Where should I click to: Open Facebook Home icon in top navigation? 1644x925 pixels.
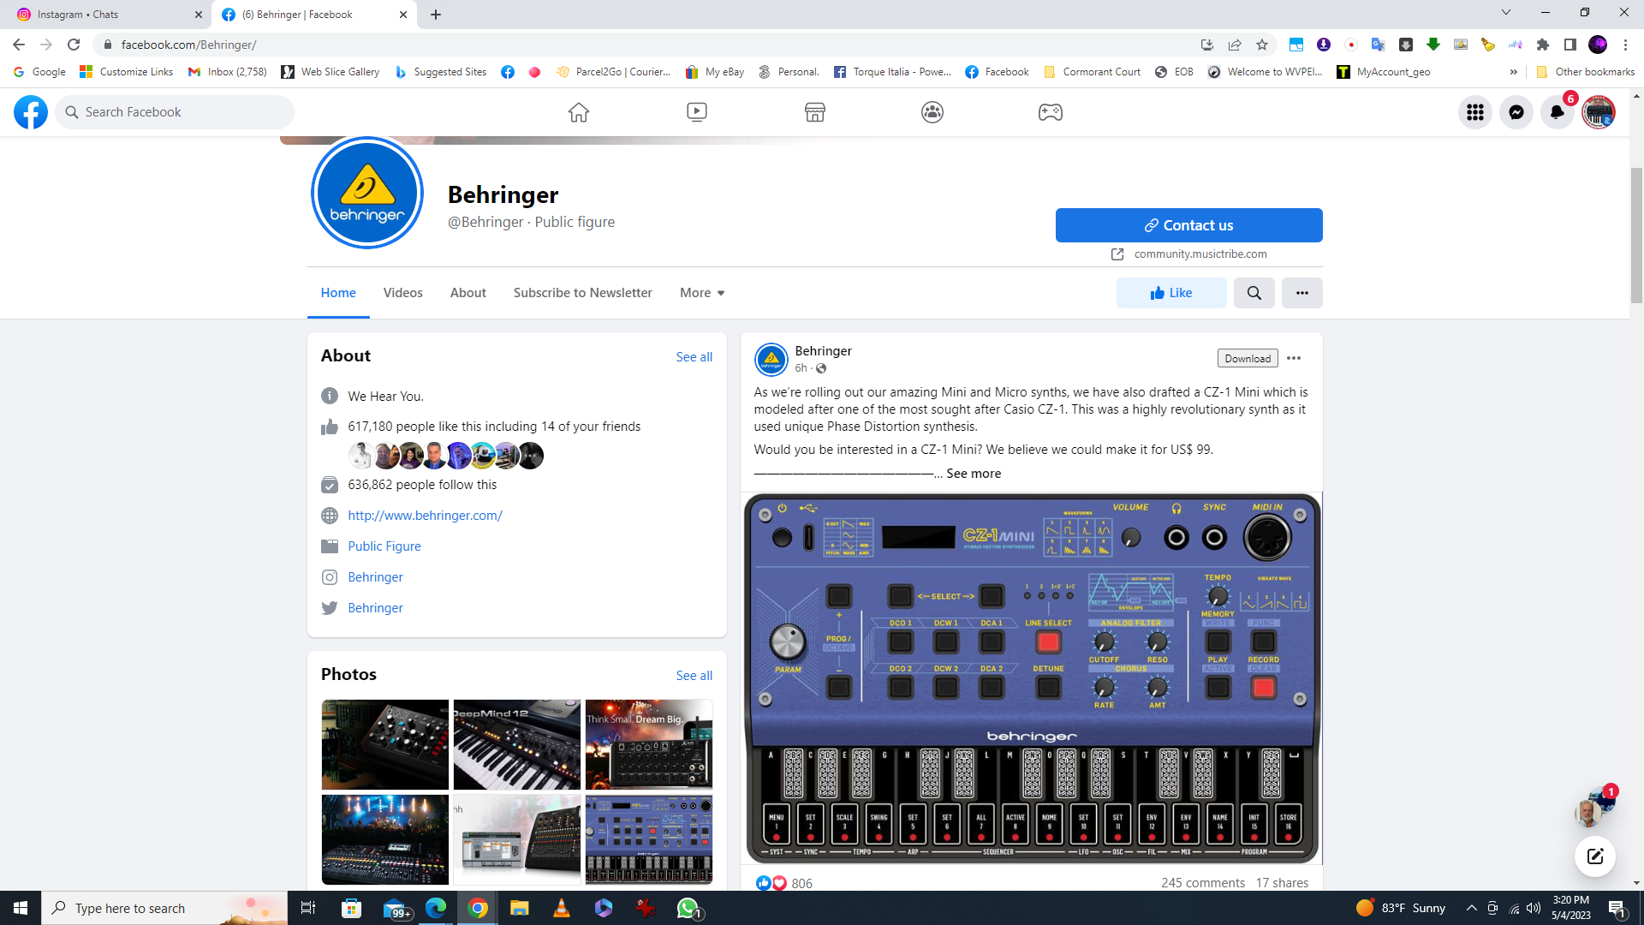point(579,112)
